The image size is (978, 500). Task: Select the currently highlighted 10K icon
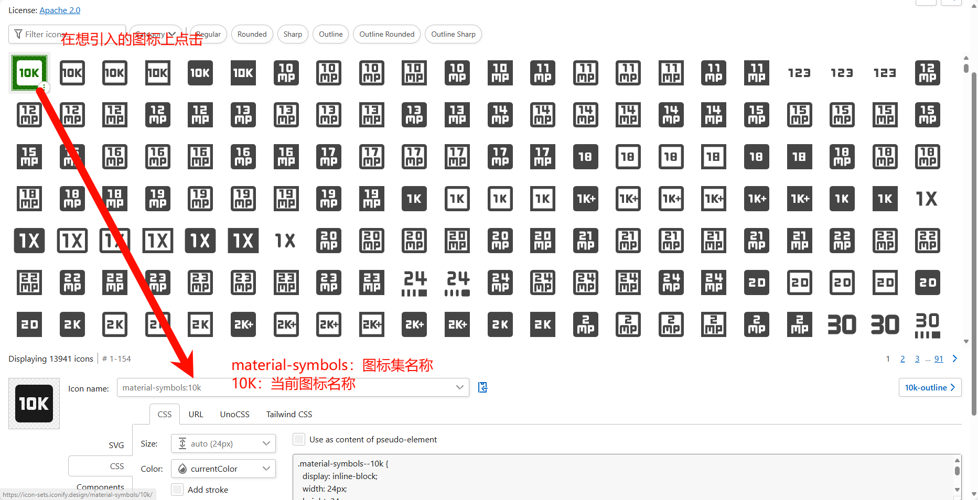29,73
